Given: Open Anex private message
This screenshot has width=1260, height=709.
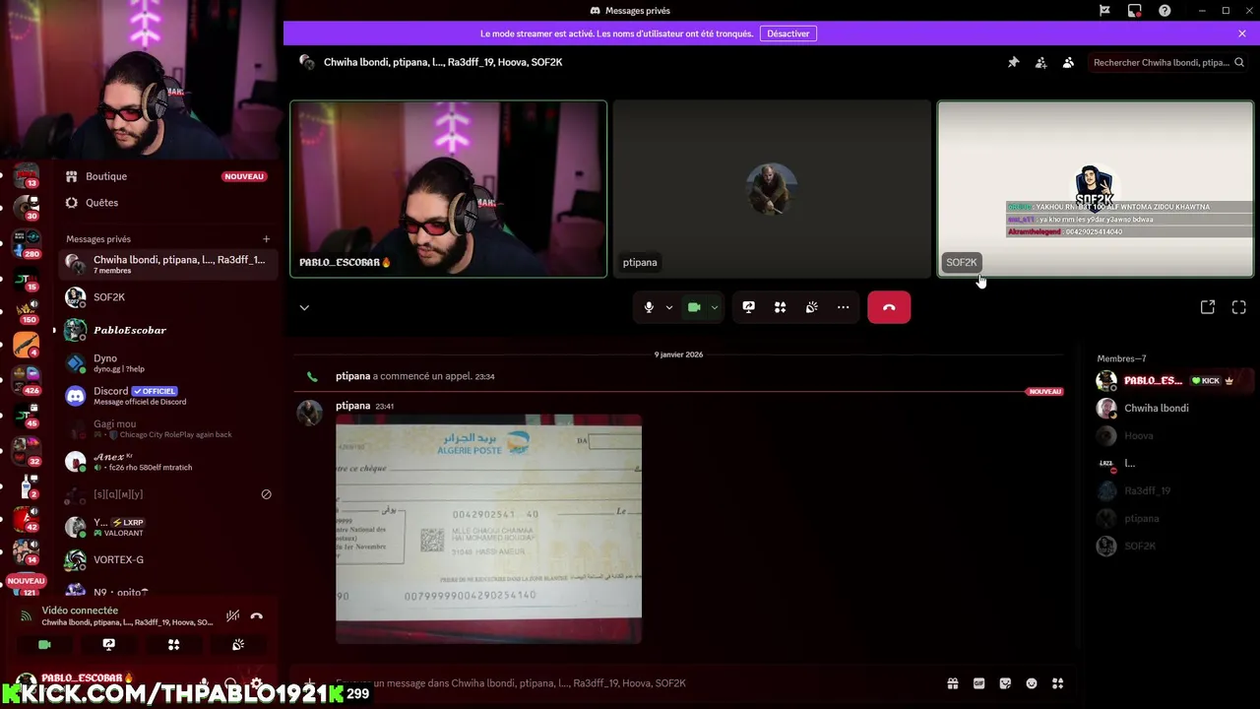Looking at the screenshot, I should pos(168,461).
